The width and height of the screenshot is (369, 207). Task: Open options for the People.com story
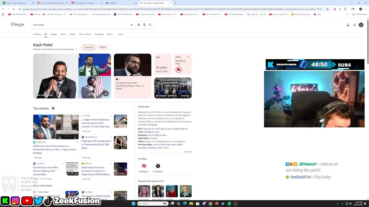pyautogui.click(x=77, y=142)
